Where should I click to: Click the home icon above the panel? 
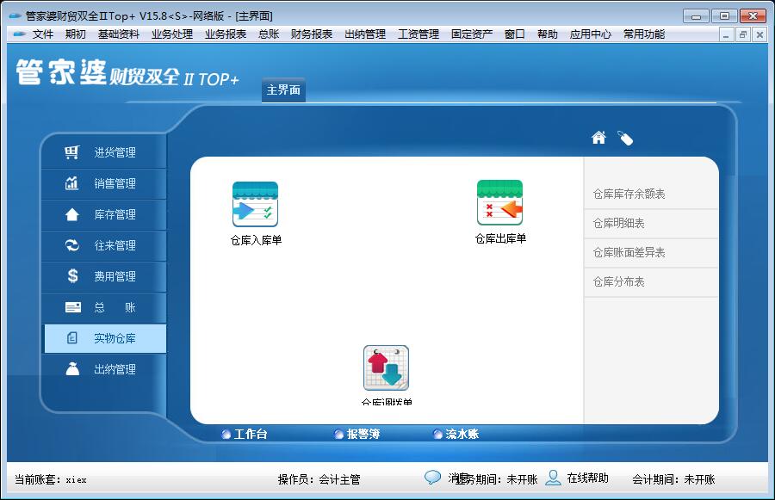598,138
